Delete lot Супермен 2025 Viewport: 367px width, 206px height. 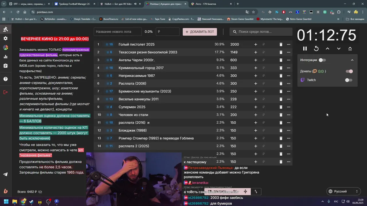pyautogui.click(x=281, y=107)
